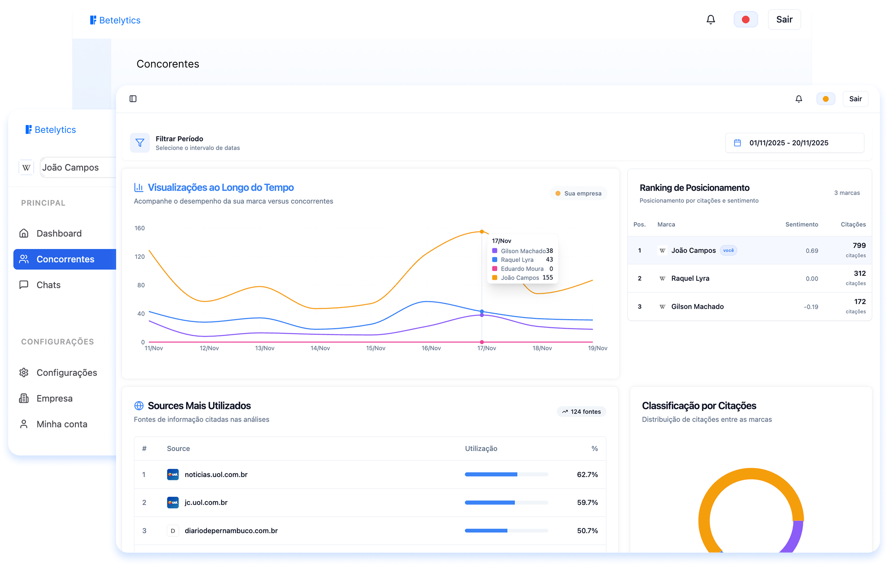Open the noticias.uol.com.br source link

pos(216,474)
